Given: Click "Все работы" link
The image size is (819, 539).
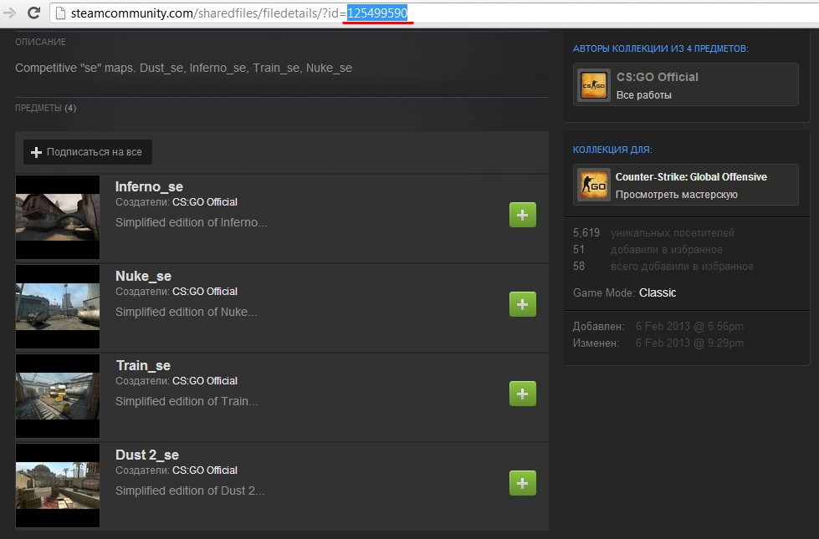Looking at the screenshot, I should (643, 95).
